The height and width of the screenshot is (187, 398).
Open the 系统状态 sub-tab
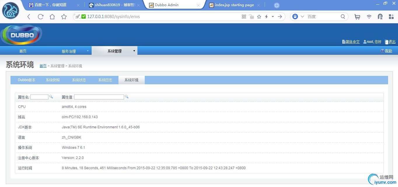click(79, 80)
